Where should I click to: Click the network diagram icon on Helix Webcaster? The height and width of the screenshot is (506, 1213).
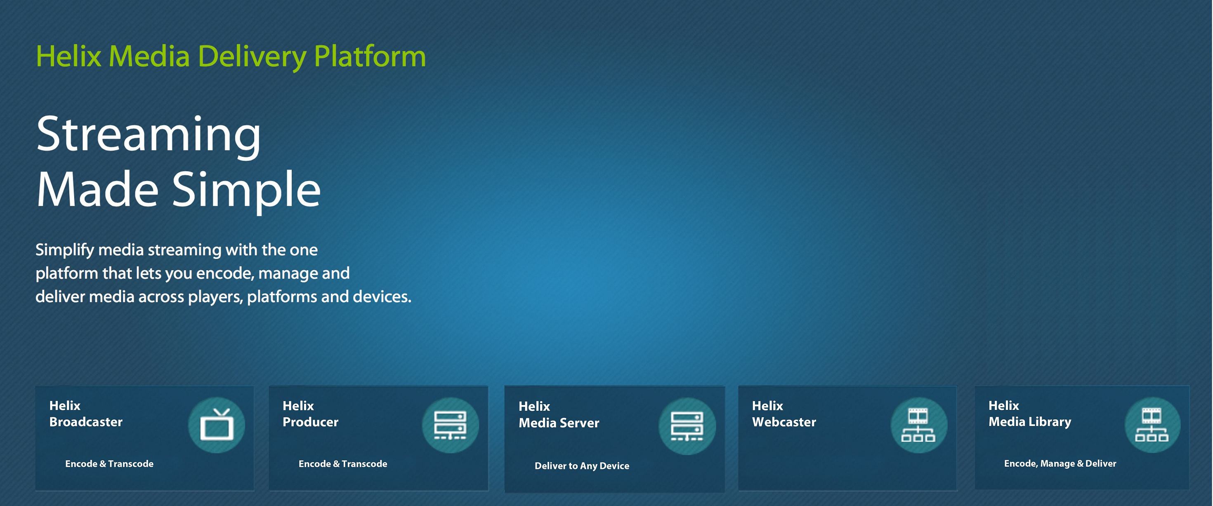coord(918,425)
